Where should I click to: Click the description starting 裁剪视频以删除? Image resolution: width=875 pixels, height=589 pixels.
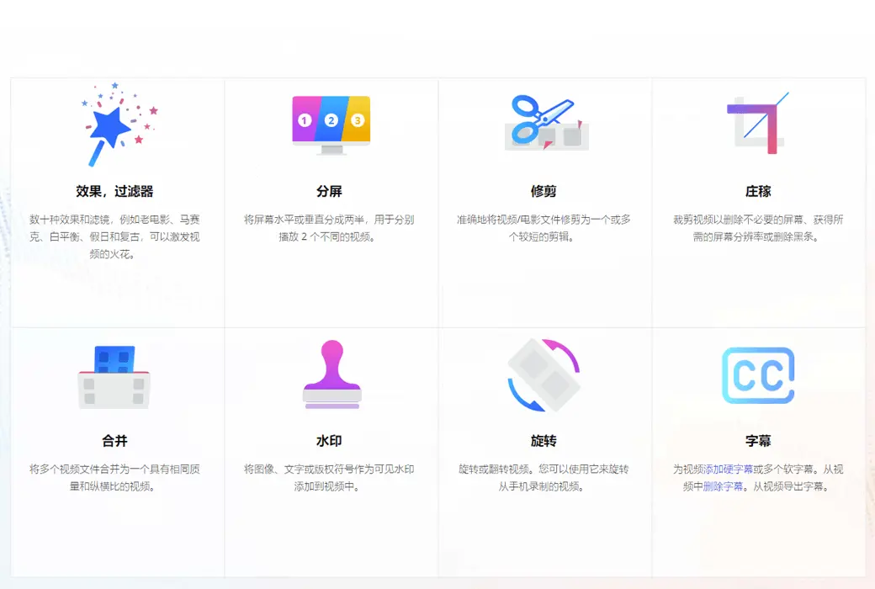[758, 228]
